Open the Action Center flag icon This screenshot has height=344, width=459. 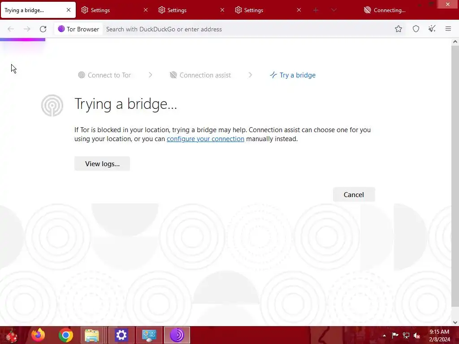(395, 335)
